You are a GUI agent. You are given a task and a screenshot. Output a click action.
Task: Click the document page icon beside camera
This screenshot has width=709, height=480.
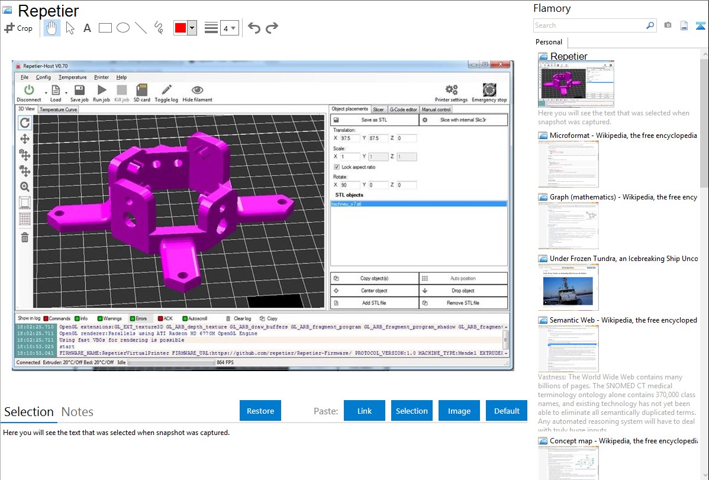(x=684, y=25)
